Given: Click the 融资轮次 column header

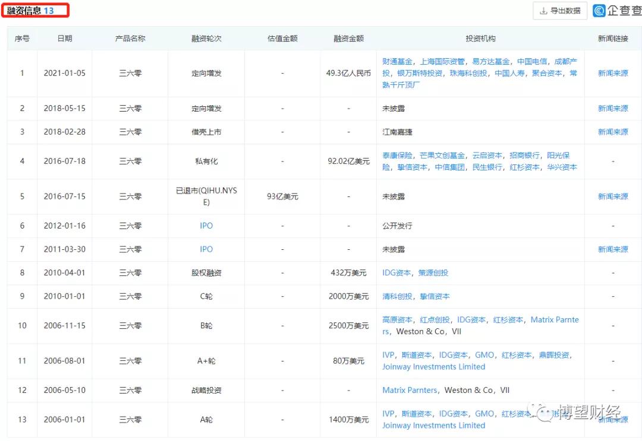Looking at the screenshot, I should [206, 39].
